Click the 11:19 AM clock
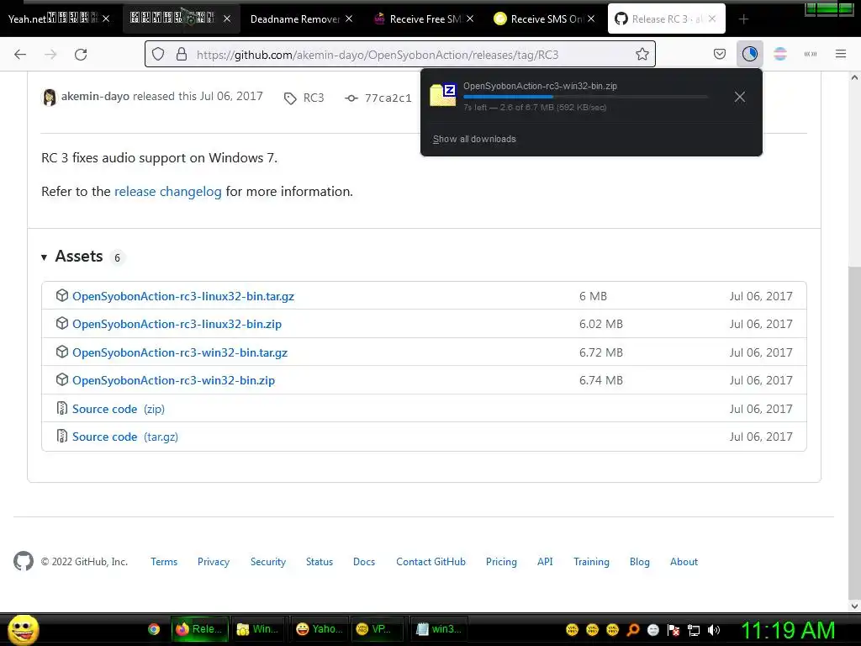861x646 pixels. click(x=789, y=631)
